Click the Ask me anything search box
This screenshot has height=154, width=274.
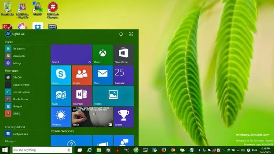click(x=42, y=150)
